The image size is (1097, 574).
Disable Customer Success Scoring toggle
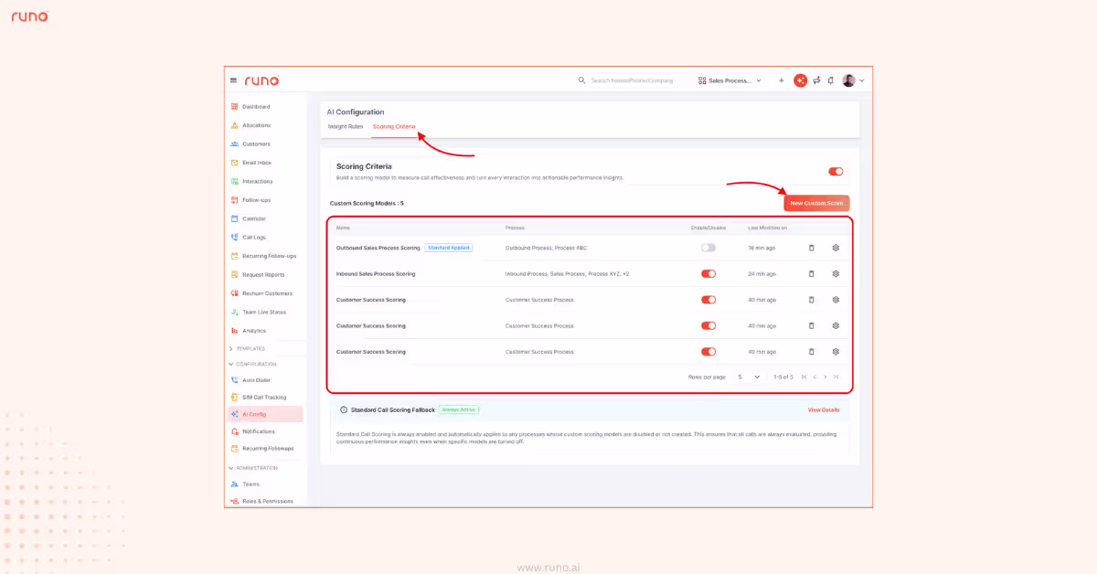tap(708, 299)
